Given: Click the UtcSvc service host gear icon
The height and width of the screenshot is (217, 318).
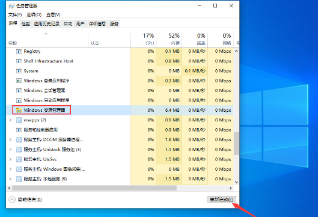Looking at the screenshot, I should coord(19,159).
